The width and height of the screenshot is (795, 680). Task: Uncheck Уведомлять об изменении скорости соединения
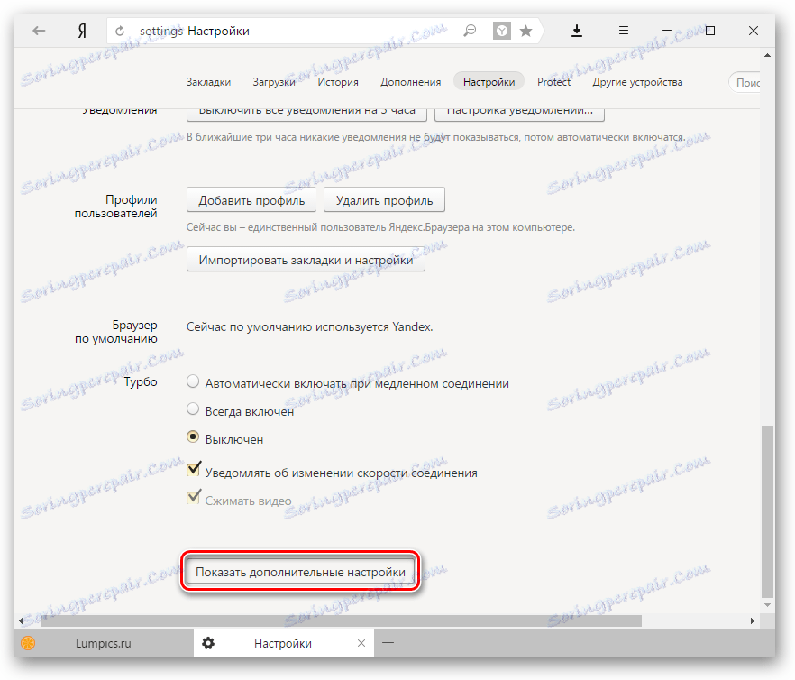click(x=193, y=469)
